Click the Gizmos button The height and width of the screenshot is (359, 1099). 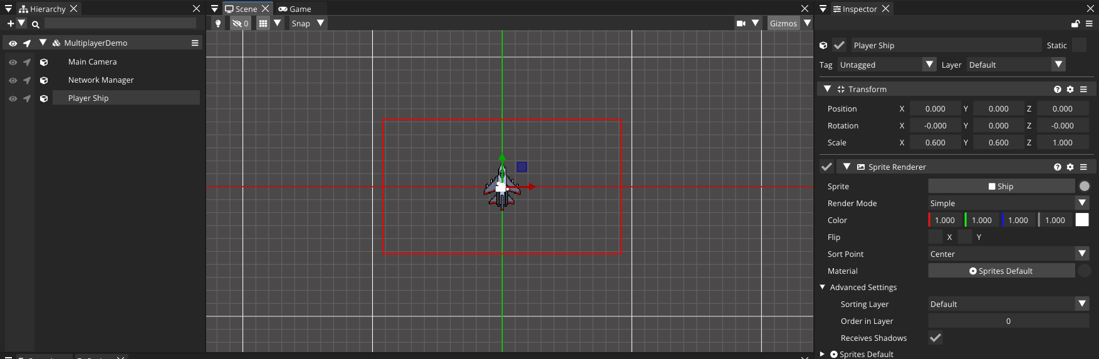click(783, 23)
